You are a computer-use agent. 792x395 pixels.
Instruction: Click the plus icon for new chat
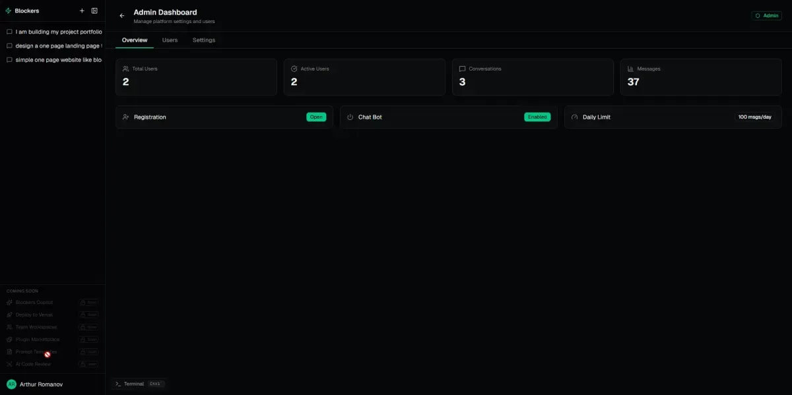82,11
